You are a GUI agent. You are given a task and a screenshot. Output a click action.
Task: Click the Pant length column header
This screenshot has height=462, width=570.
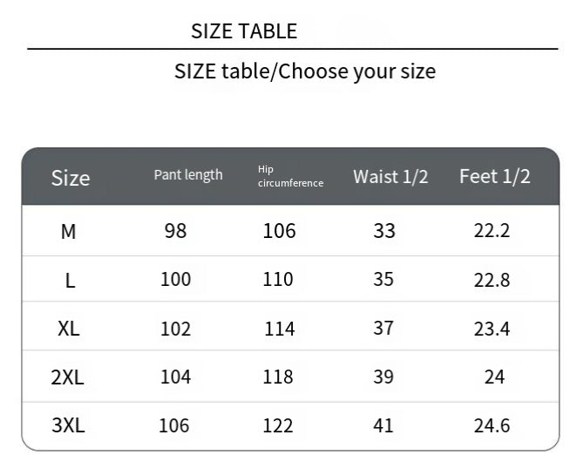[188, 175]
